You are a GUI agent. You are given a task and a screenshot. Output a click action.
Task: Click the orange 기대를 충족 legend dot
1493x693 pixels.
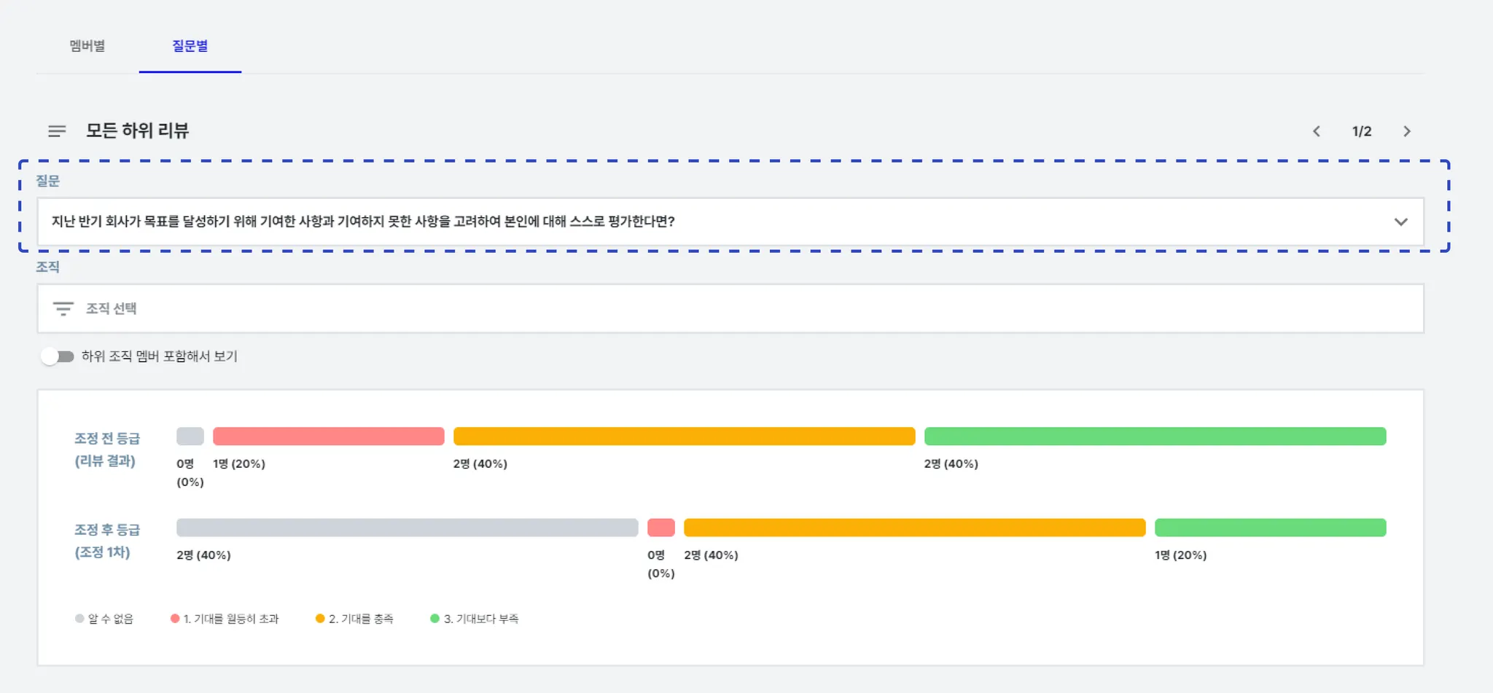tap(320, 619)
